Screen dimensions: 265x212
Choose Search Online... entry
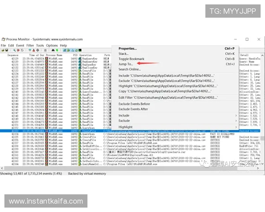pos(175,69)
